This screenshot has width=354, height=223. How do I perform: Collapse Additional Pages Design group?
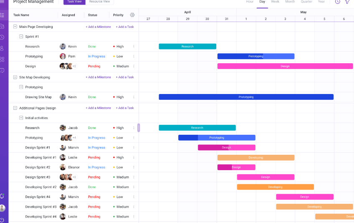point(15,108)
